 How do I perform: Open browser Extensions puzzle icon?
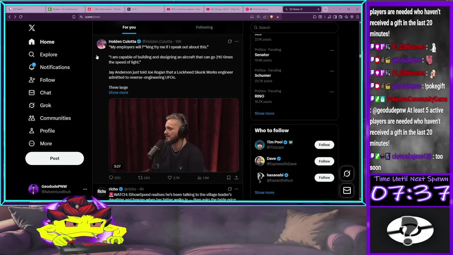[315, 17]
